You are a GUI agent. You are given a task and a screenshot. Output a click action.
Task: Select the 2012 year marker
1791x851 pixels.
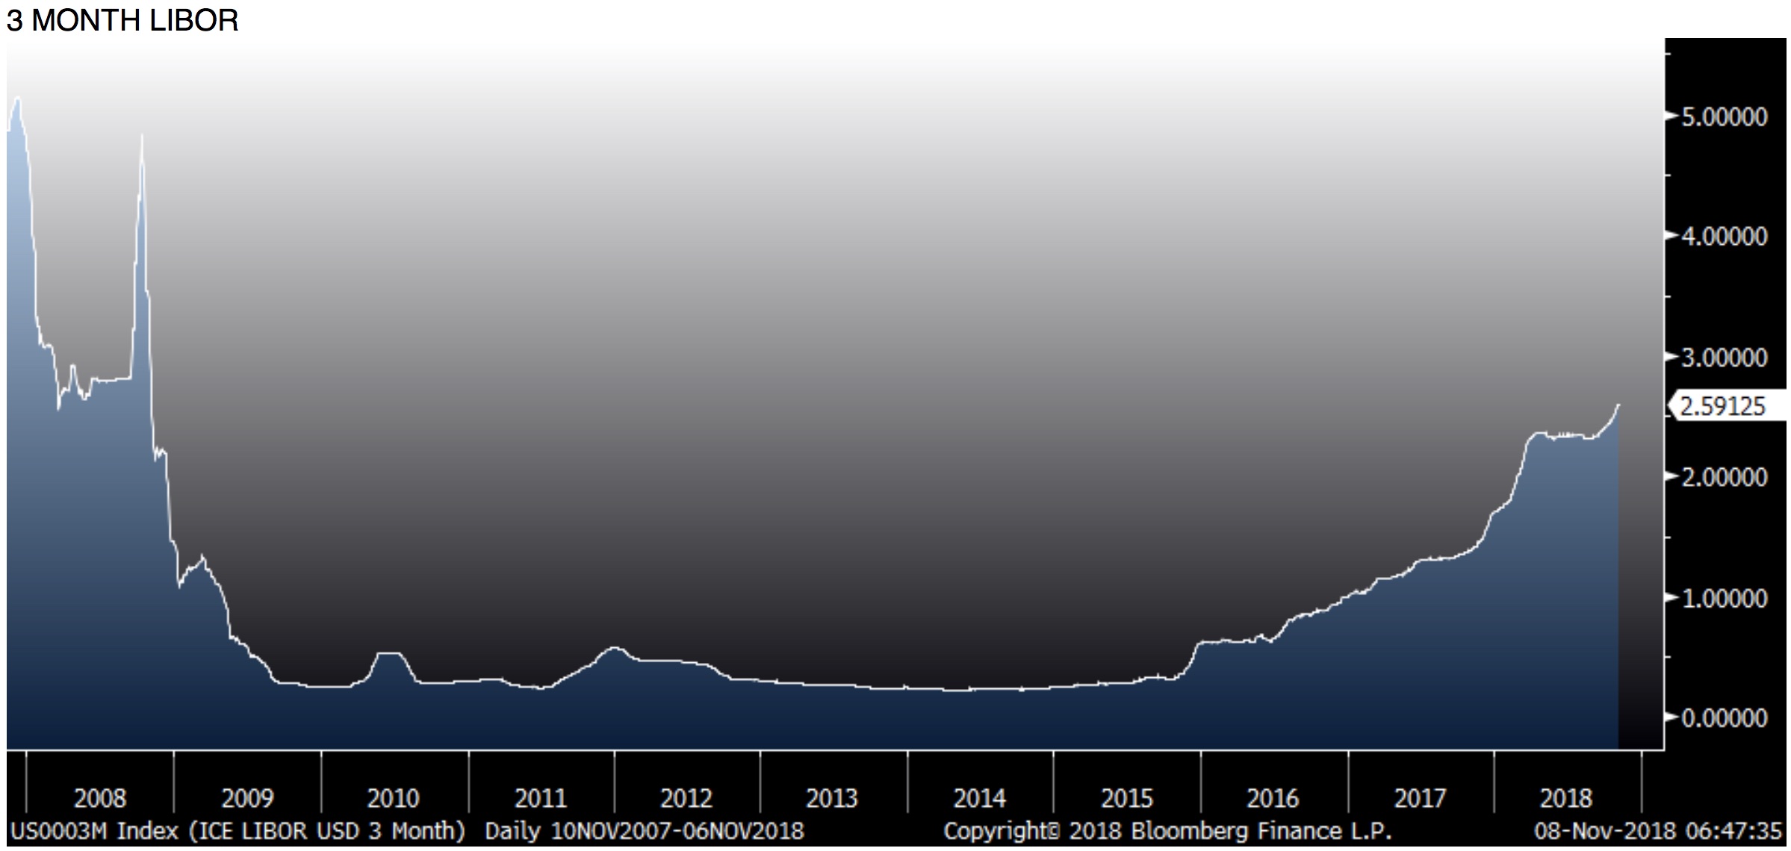[x=686, y=799]
